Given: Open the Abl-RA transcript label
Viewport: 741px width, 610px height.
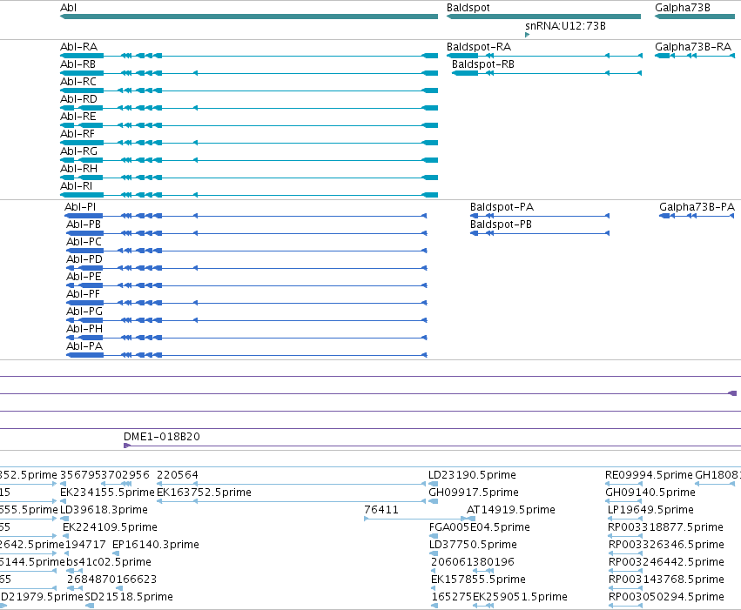Looking at the screenshot, I should tap(78, 47).
